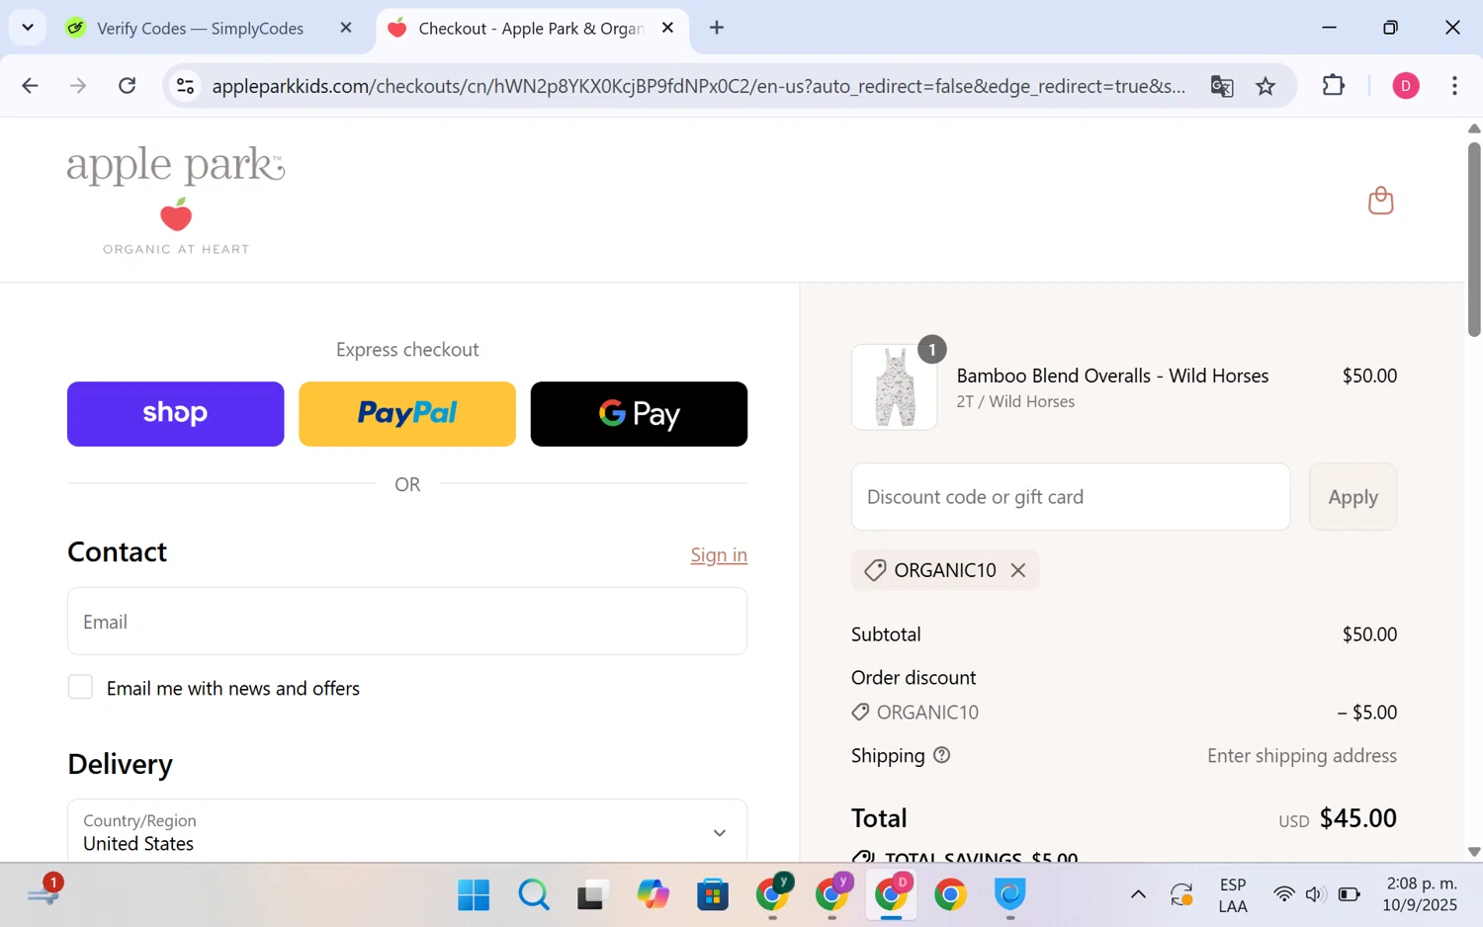
Task: Click the Enter shipping address text
Action: tap(1302, 755)
